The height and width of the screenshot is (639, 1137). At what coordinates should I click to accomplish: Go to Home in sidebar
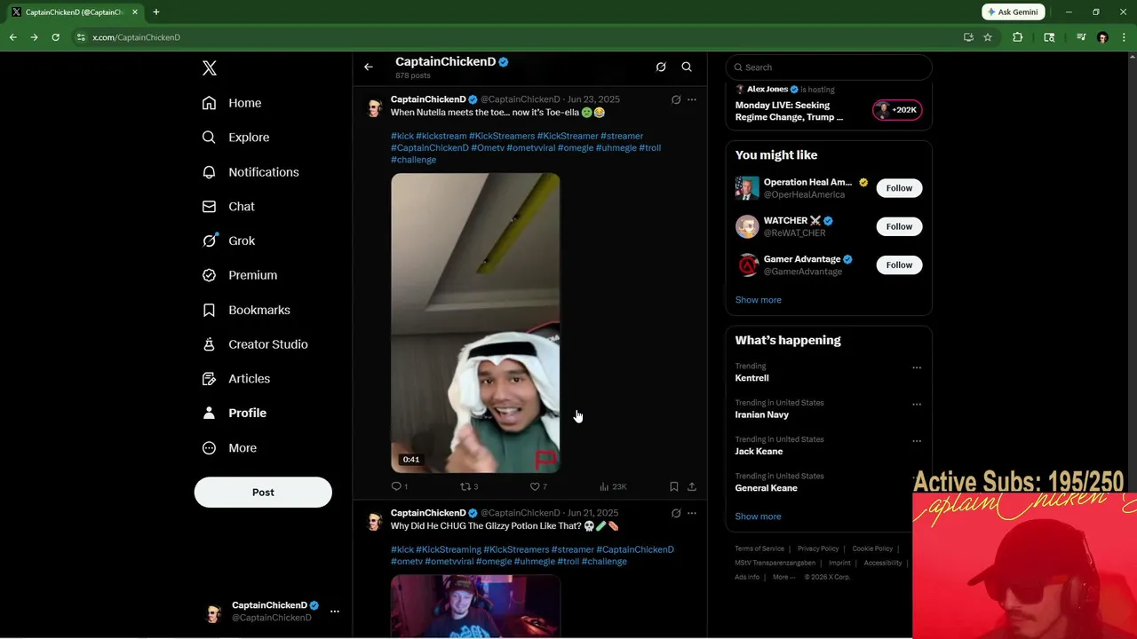pos(231,103)
